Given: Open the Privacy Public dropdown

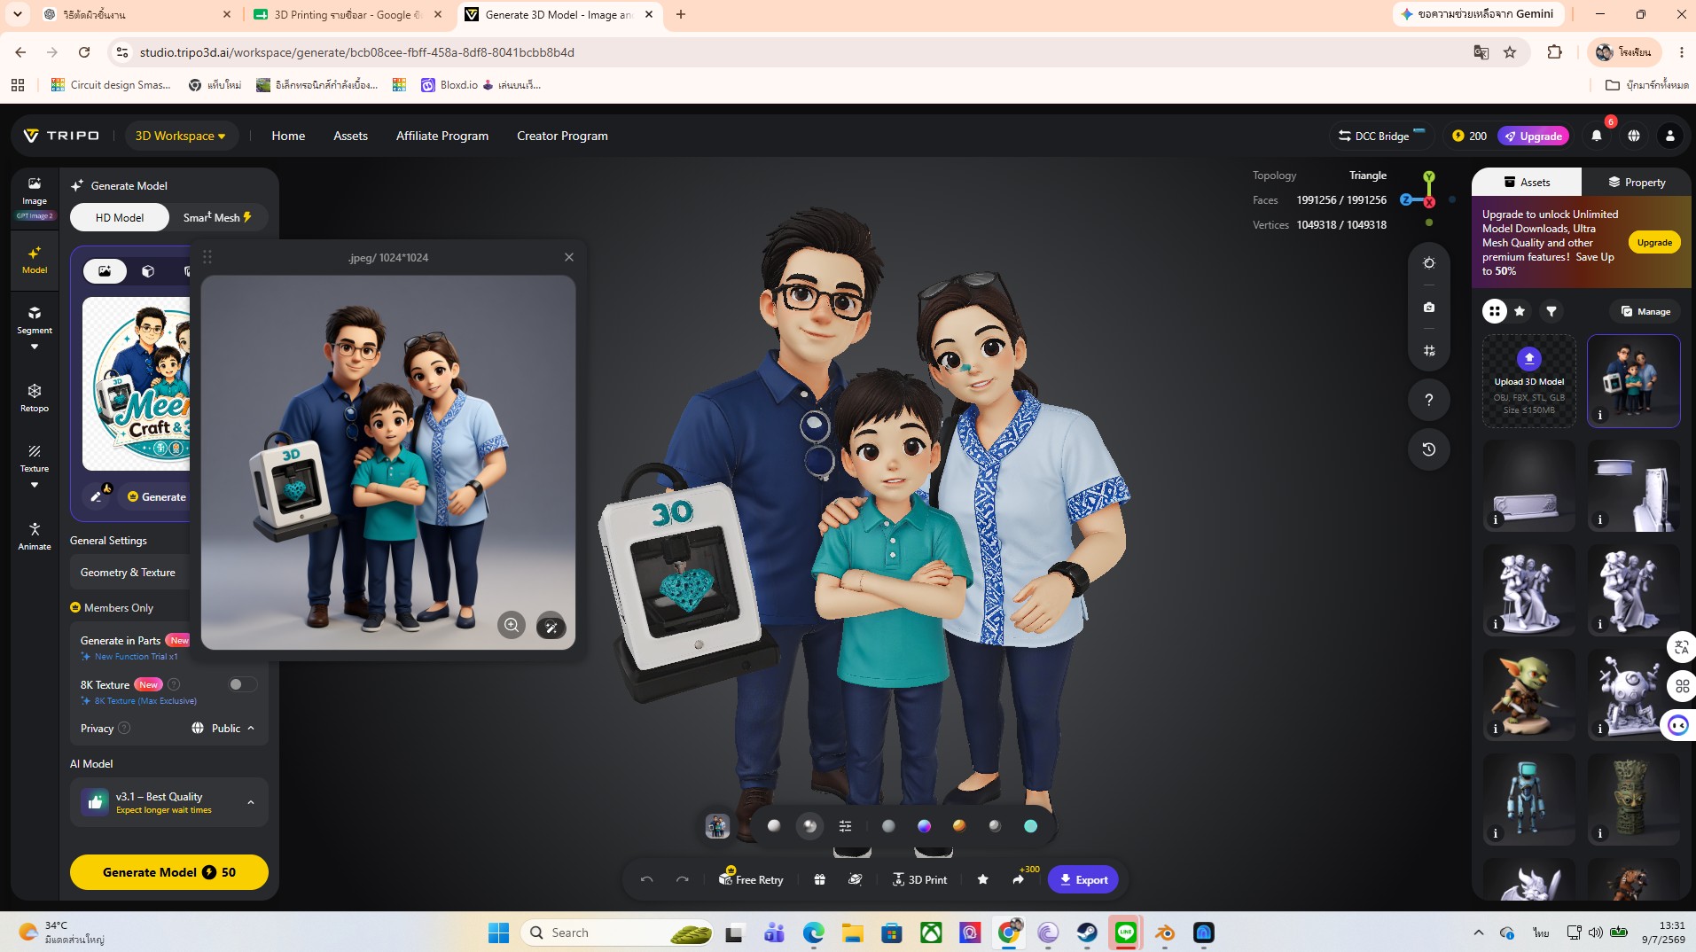Looking at the screenshot, I should (x=223, y=728).
